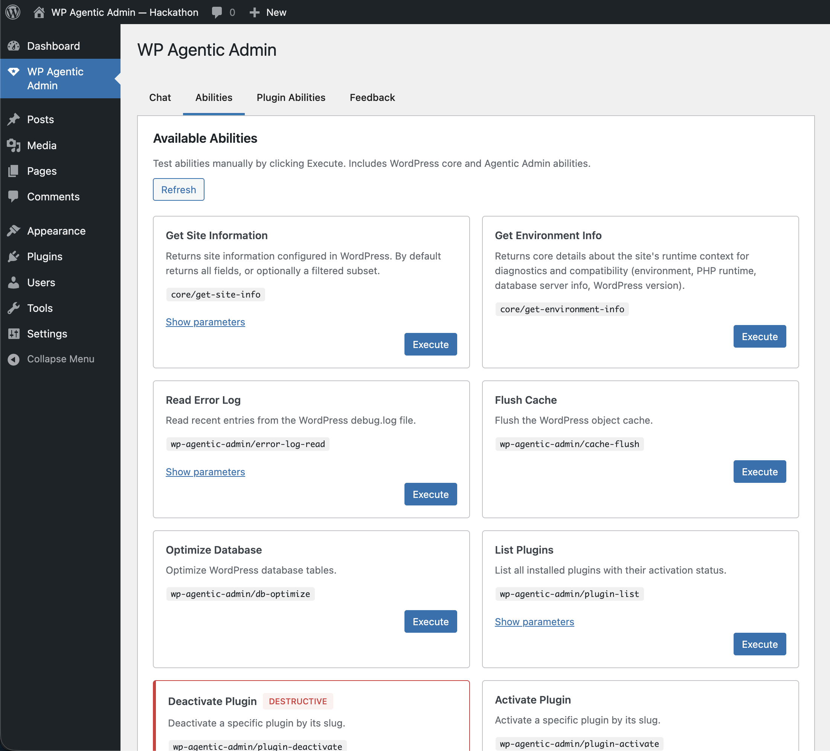Switch to the Chat tab
The image size is (830, 751).
pos(160,98)
